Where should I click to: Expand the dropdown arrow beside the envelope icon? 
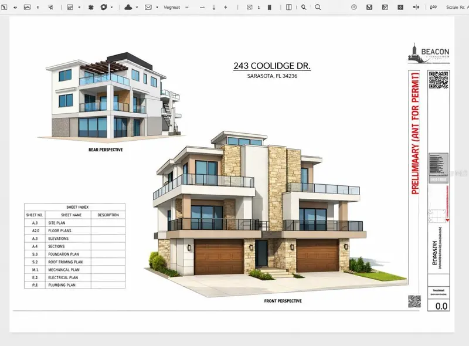tap(157, 7)
